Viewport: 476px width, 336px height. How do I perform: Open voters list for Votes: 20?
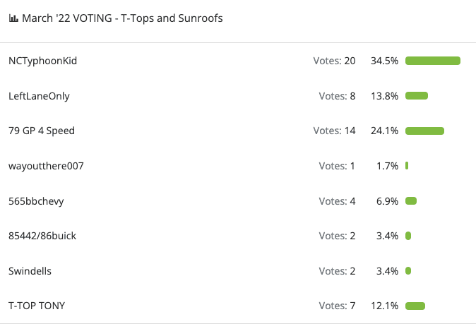click(x=334, y=61)
